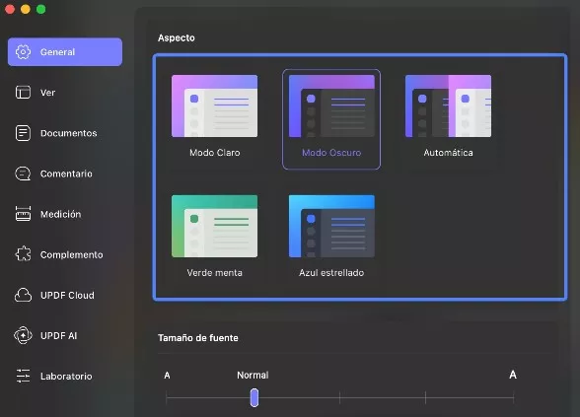Select the Documentos page icon

23,133
